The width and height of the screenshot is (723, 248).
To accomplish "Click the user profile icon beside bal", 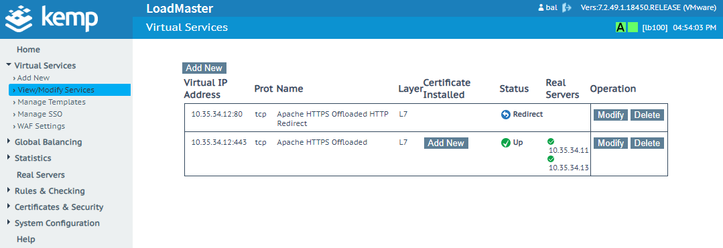I will [541, 8].
